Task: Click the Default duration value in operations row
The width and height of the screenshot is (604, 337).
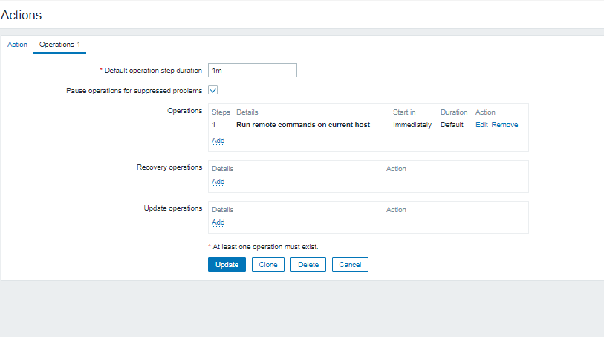Action: 452,125
